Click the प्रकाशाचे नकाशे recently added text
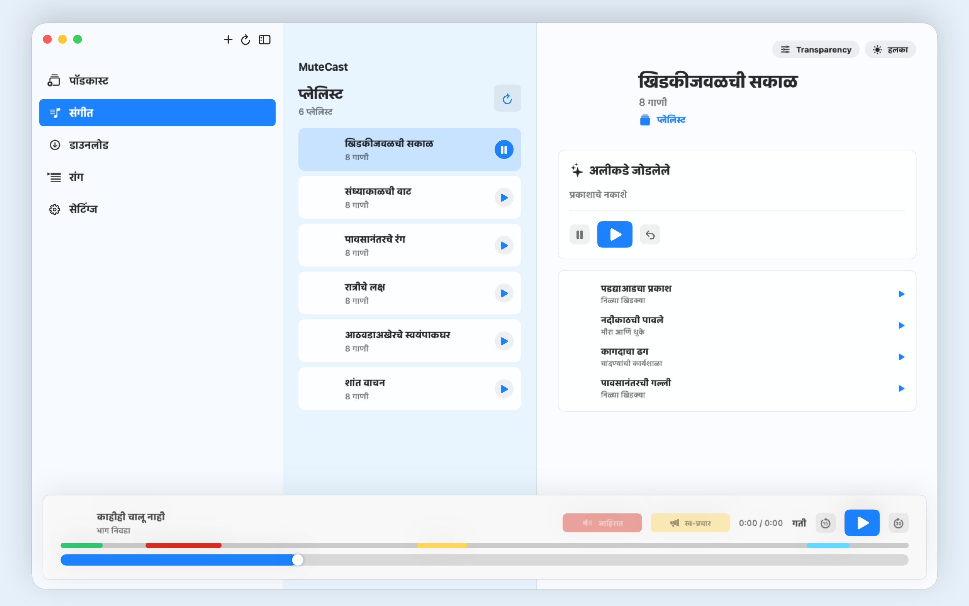 point(598,195)
